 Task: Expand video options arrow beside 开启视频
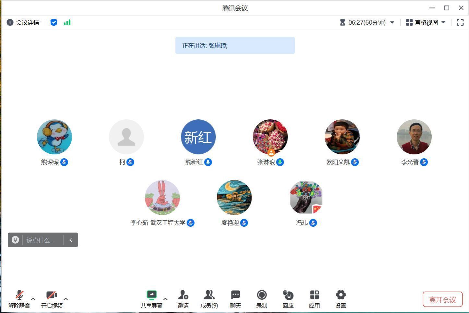pos(66,299)
